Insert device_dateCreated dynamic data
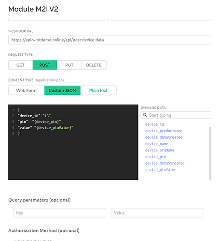220x241 pixels. click(164, 137)
